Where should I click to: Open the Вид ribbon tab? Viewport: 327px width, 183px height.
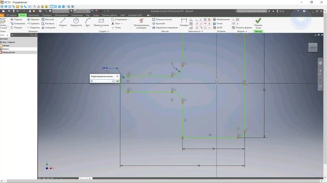(x=87, y=15)
